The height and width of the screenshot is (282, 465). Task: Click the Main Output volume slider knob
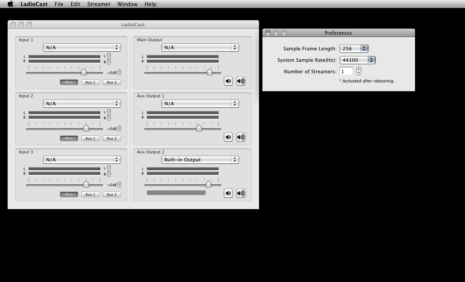coord(209,72)
